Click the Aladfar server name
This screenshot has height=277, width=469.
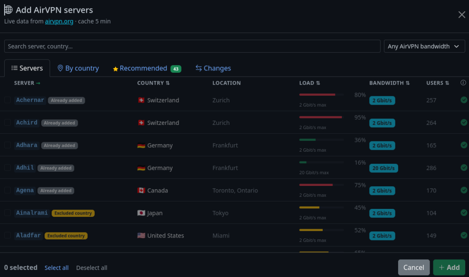pyautogui.click(x=28, y=235)
